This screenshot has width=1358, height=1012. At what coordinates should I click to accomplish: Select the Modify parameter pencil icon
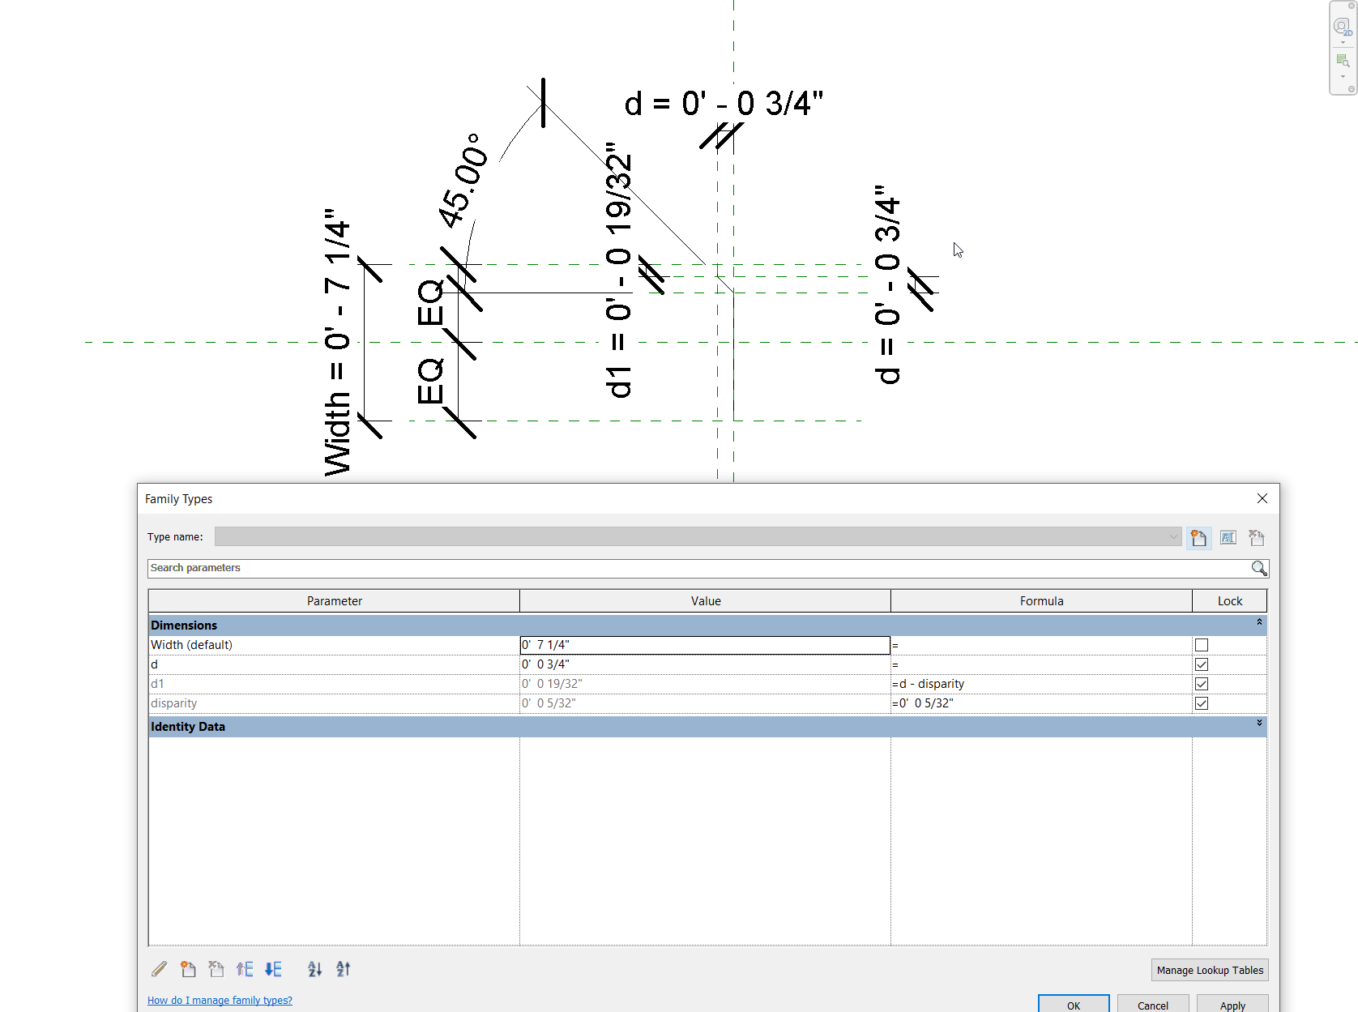coord(159,969)
